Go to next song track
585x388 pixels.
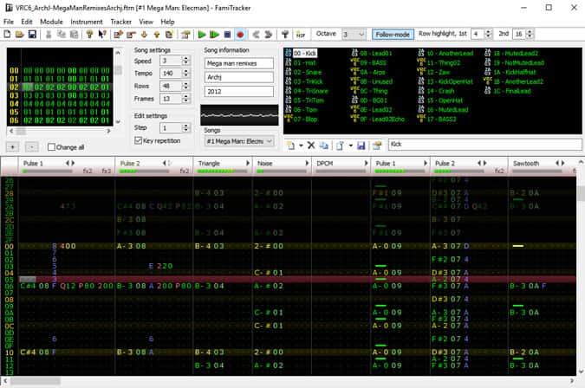269,35
